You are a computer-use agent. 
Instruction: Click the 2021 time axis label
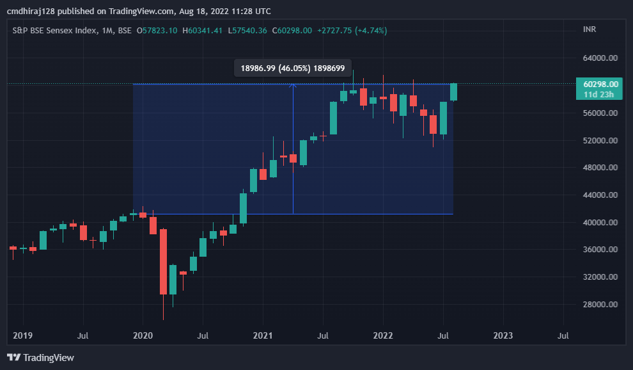[x=263, y=335]
